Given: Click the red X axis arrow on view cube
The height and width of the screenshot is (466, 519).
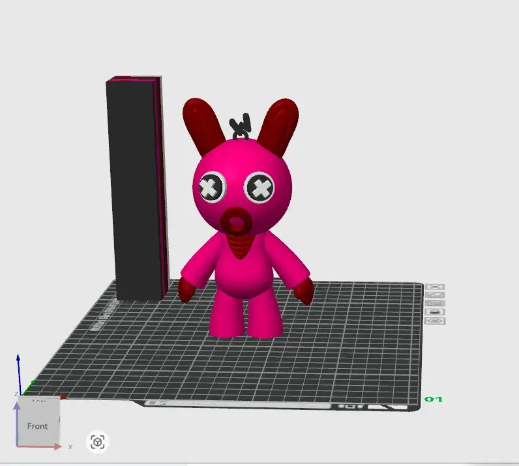Looking at the screenshot, I should point(40,447).
